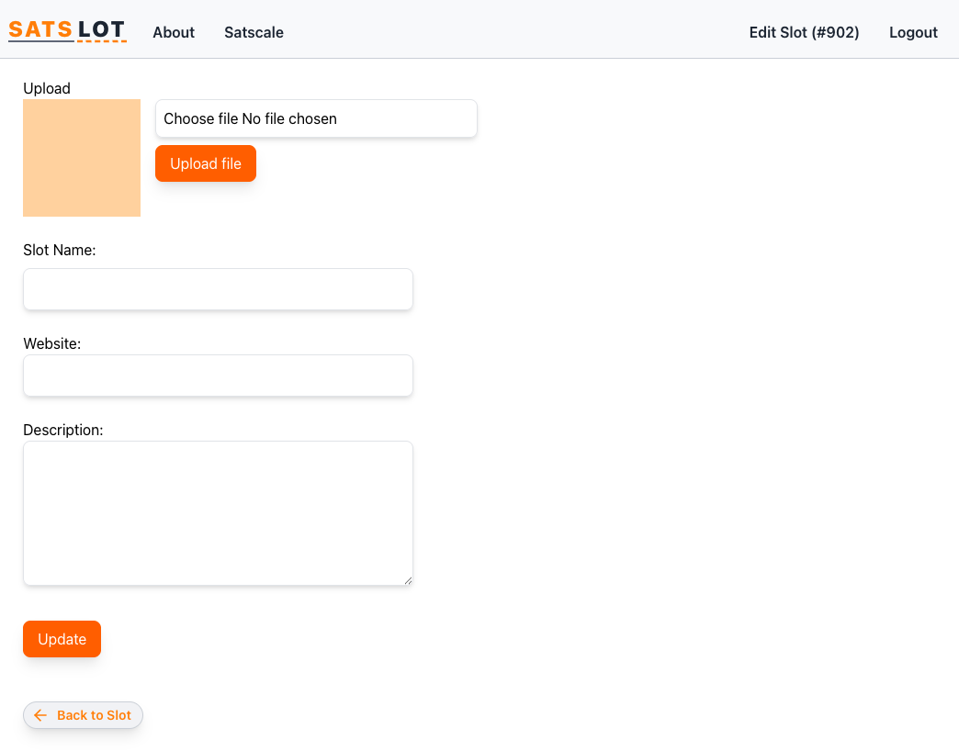The image size is (959, 751).
Task: Click the Description box resize handle
Action: point(408,580)
